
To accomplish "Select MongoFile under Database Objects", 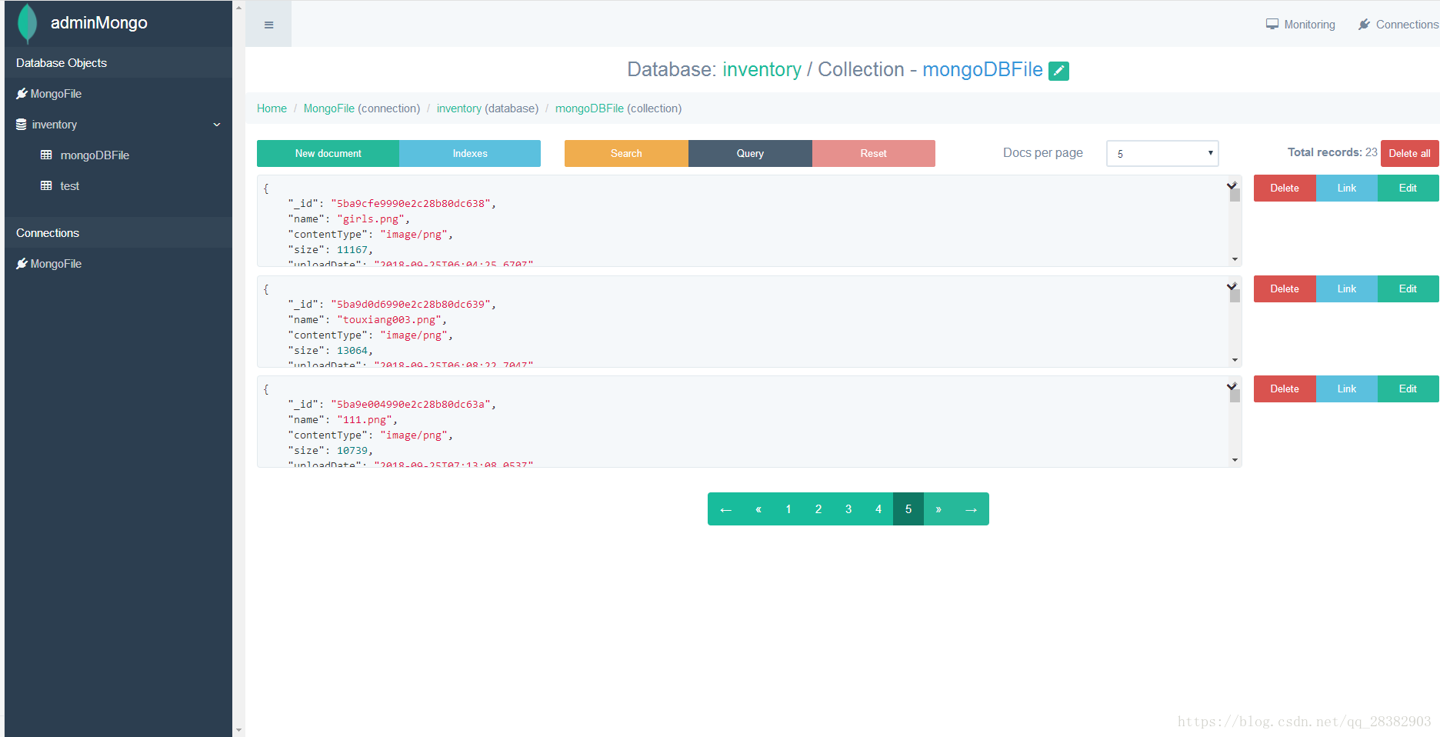I will [x=55, y=94].
